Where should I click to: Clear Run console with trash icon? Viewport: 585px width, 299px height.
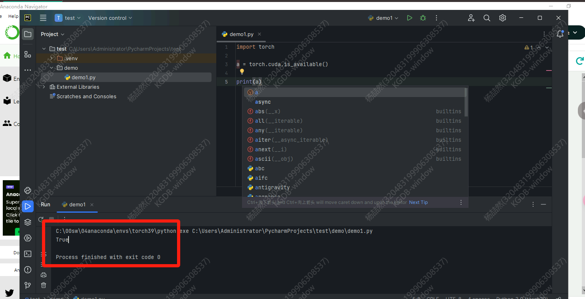(x=44, y=285)
